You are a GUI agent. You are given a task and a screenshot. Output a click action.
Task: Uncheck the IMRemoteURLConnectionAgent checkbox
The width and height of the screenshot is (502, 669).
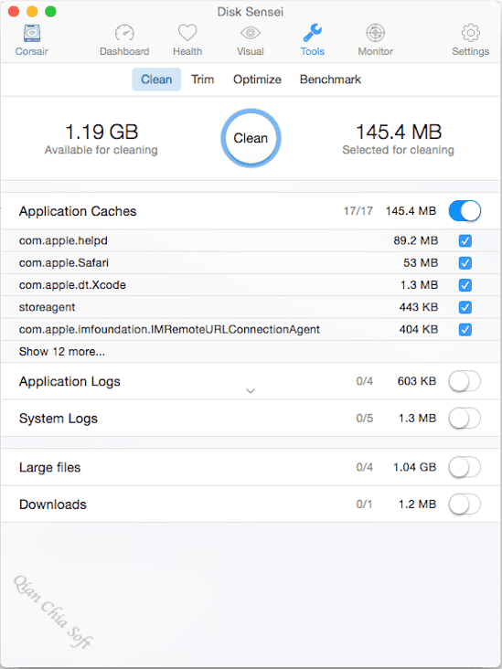coord(465,329)
